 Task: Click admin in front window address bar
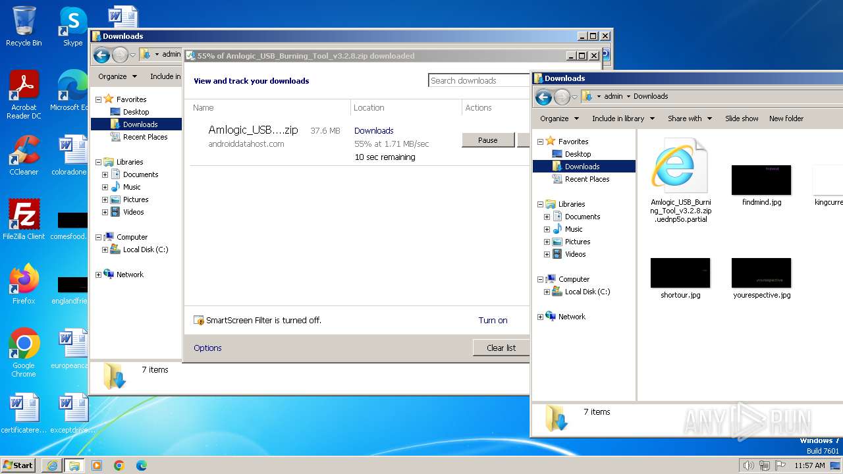tap(613, 96)
